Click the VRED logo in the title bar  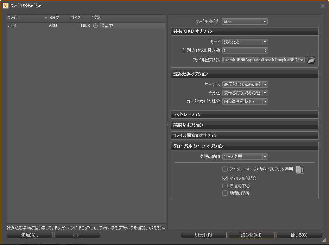5,6
